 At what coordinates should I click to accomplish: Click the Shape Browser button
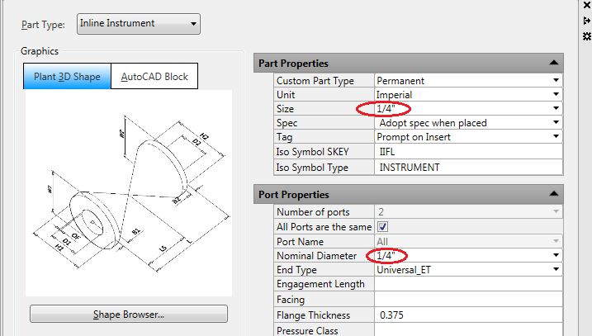(128, 315)
